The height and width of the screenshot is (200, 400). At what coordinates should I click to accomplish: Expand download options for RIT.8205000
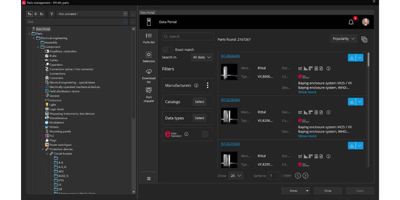(360, 145)
